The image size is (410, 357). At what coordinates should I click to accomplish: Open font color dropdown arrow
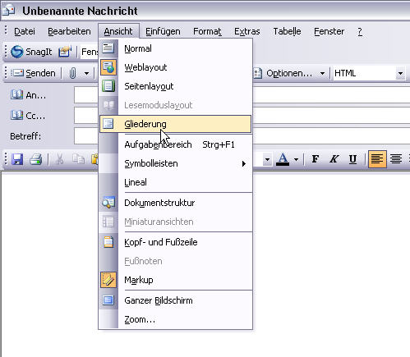296,159
